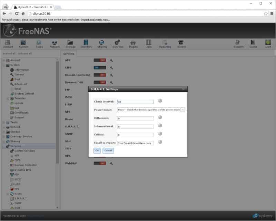
Task: Click the WebDAV wrench settings icon
Action: (111, 164)
